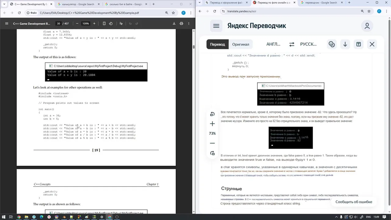Viewport: 391px width, 220px height.
Task: Open new tab in Yandex Translate window
Action: point(349,2)
